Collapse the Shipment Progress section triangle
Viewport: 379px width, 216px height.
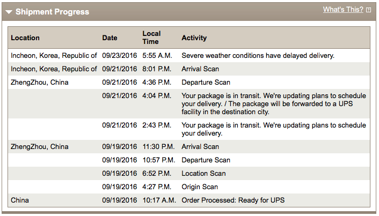point(9,12)
